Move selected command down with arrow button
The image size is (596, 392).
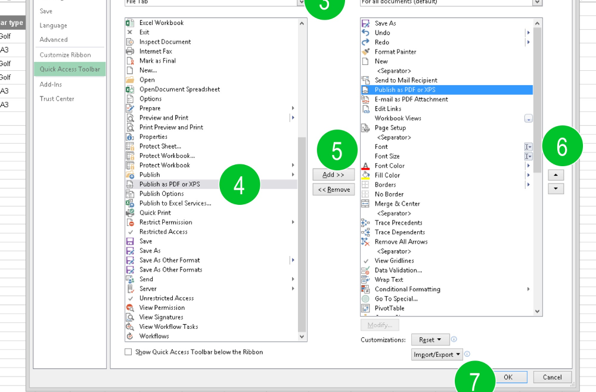pyautogui.click(x=555, y=189)
